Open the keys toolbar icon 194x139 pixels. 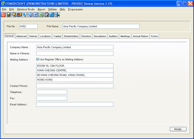(x=14, y=15)
